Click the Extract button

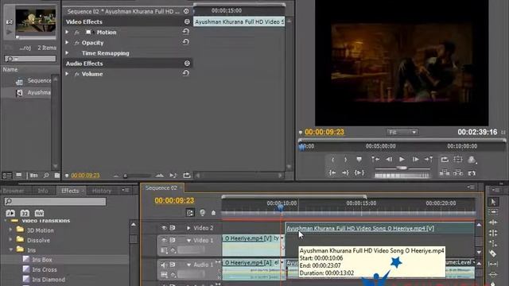point(458,173)
